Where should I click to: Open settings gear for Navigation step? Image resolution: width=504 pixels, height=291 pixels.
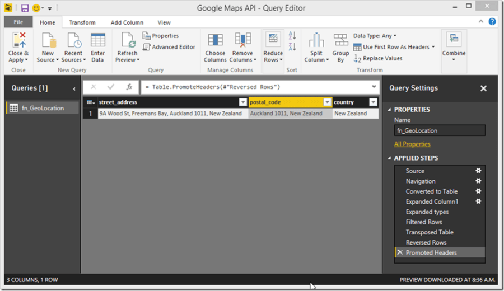pos(478,181)
